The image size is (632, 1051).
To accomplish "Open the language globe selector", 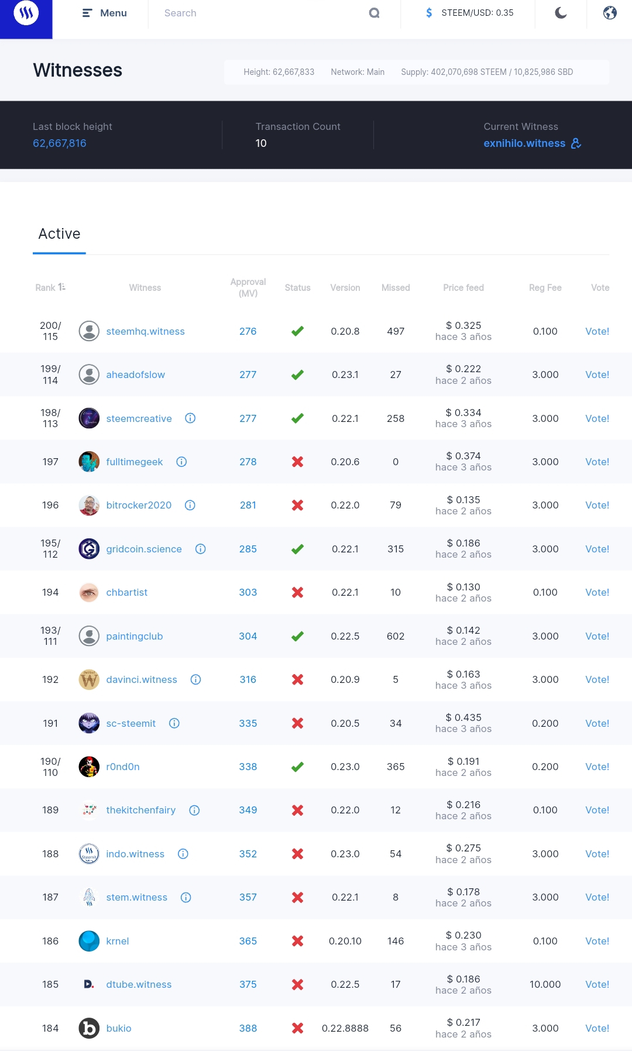I will tap(610, 13).
